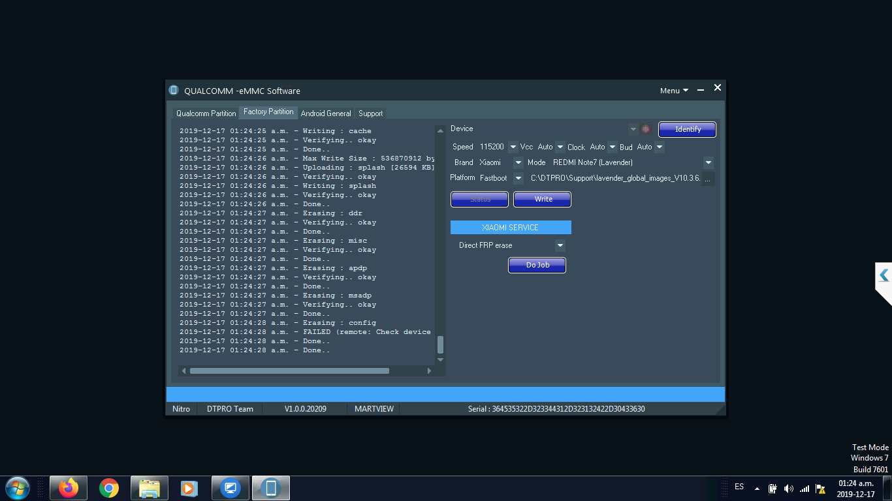Image resolution: width=892 pixels, height=501 pixels.
Task: Open the Vcc Auto dropdown
Action: [x=560, y=147]
